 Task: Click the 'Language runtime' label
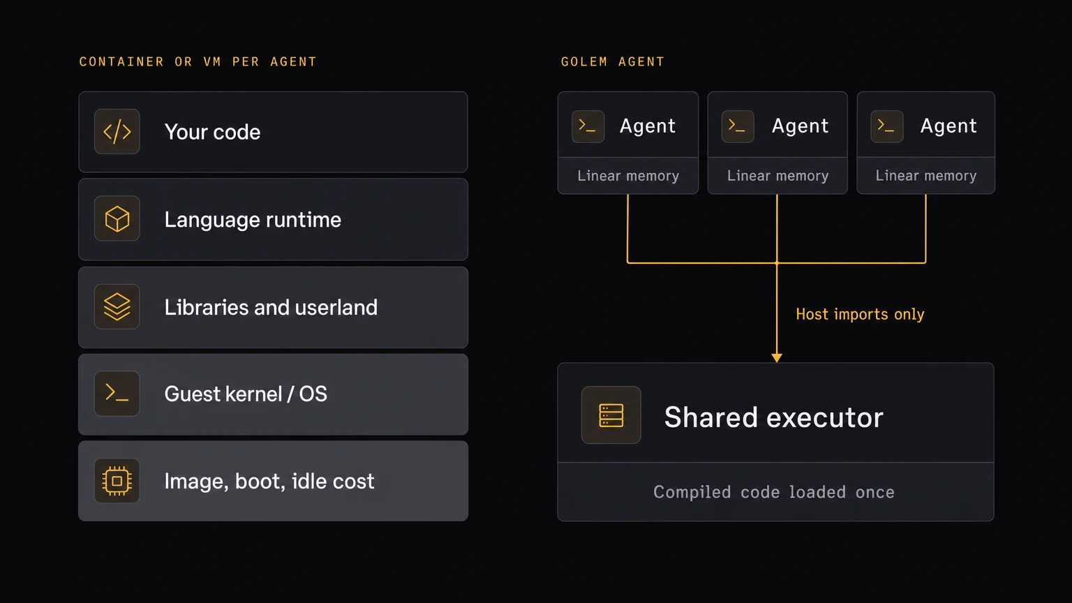(x=253, y=220)
